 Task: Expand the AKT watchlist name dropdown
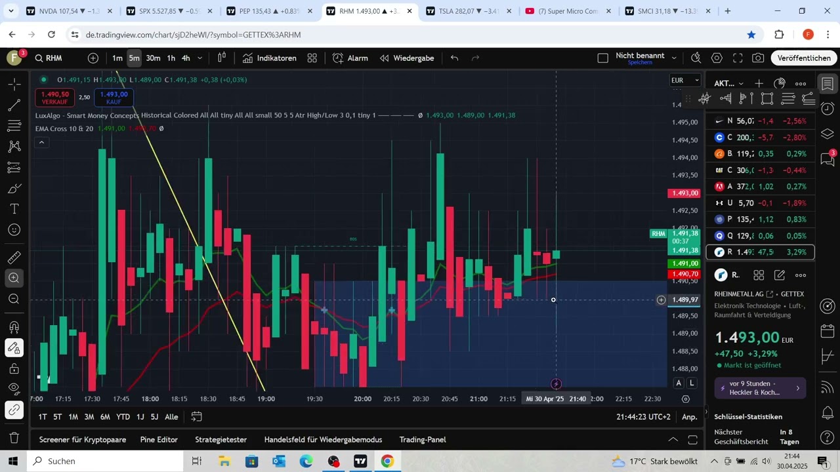(729, 83)
